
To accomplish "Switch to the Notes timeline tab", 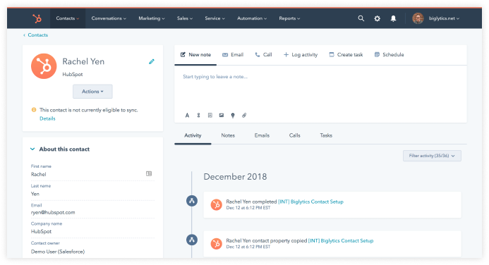I will pyautogui.click(x=228, y=135).
